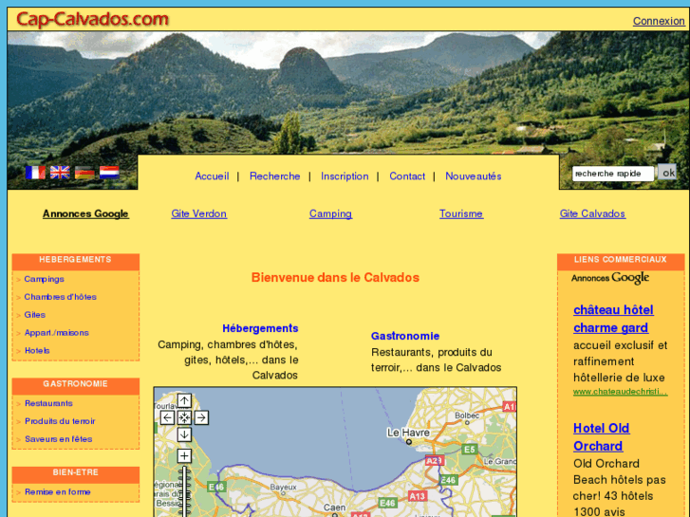Click the Annonces Google label in sidebar

(610, 278)
